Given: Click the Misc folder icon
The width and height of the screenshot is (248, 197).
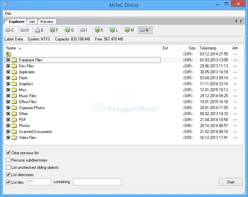Looking at the screenshot, I should click(14, 90).
